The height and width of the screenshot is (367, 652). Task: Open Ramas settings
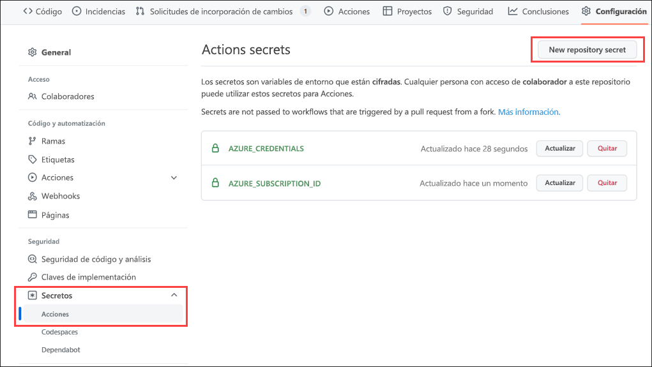pos(53,141)
